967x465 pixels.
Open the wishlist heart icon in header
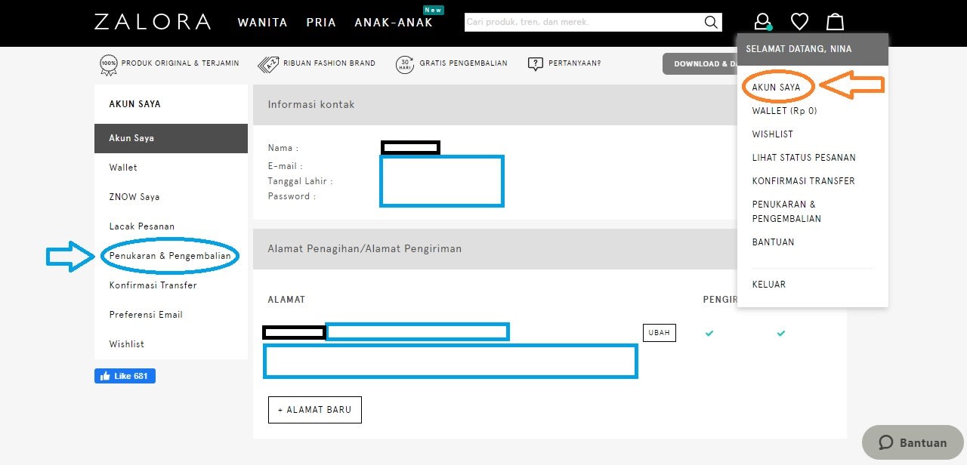click(x=799, y=22)
